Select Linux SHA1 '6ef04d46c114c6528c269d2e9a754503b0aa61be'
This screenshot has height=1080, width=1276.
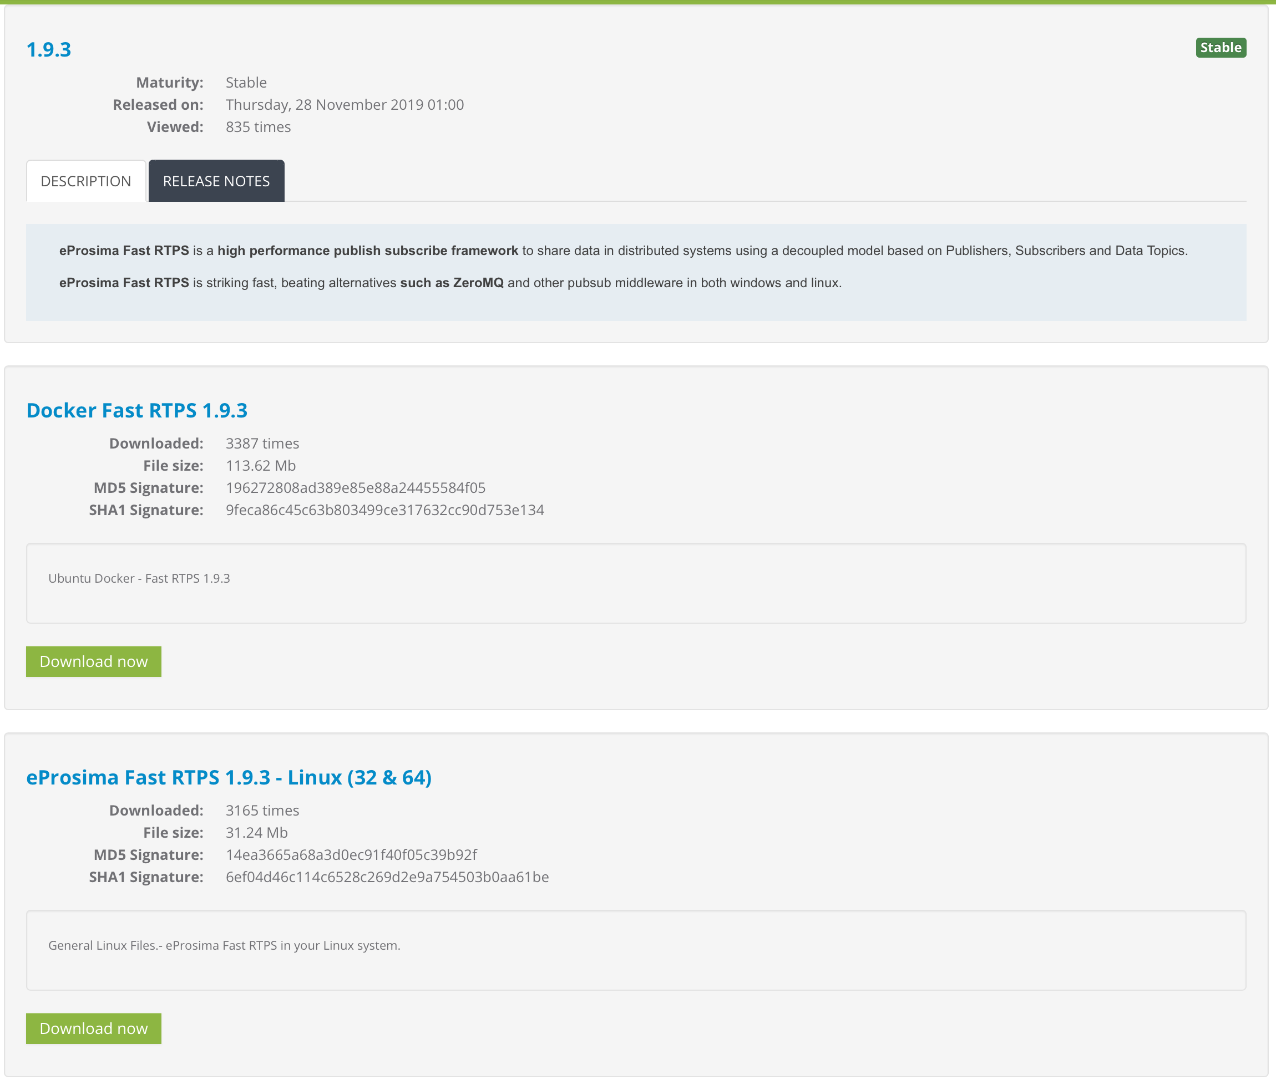387,877
